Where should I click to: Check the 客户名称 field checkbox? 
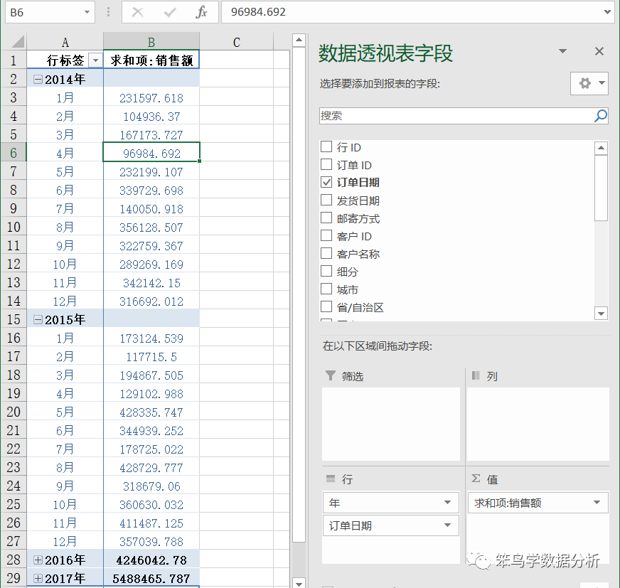click(x=326, y=253)
